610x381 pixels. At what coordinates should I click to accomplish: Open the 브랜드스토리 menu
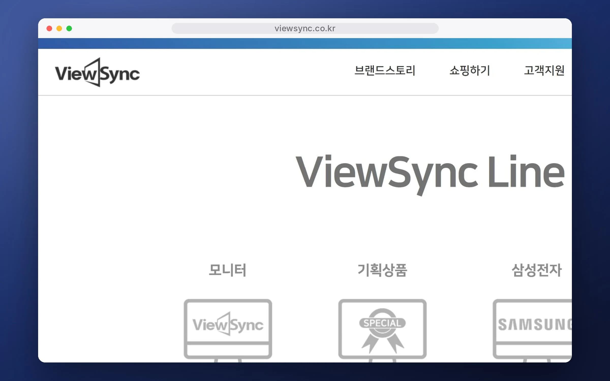[x=385, y=70]
